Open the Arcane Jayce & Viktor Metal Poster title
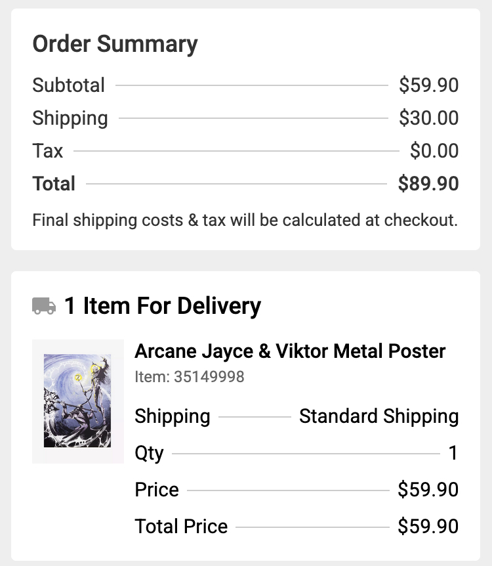The height and width of the screenshot is (566, 492). (290, 351)
